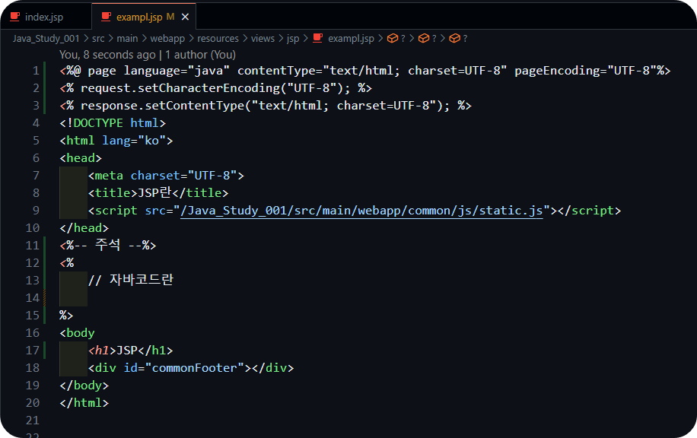Viewport: 697px width, 438px height.
Task: Click the meta charset tag line
Action: pyautogui.click(x=166, y=176)
